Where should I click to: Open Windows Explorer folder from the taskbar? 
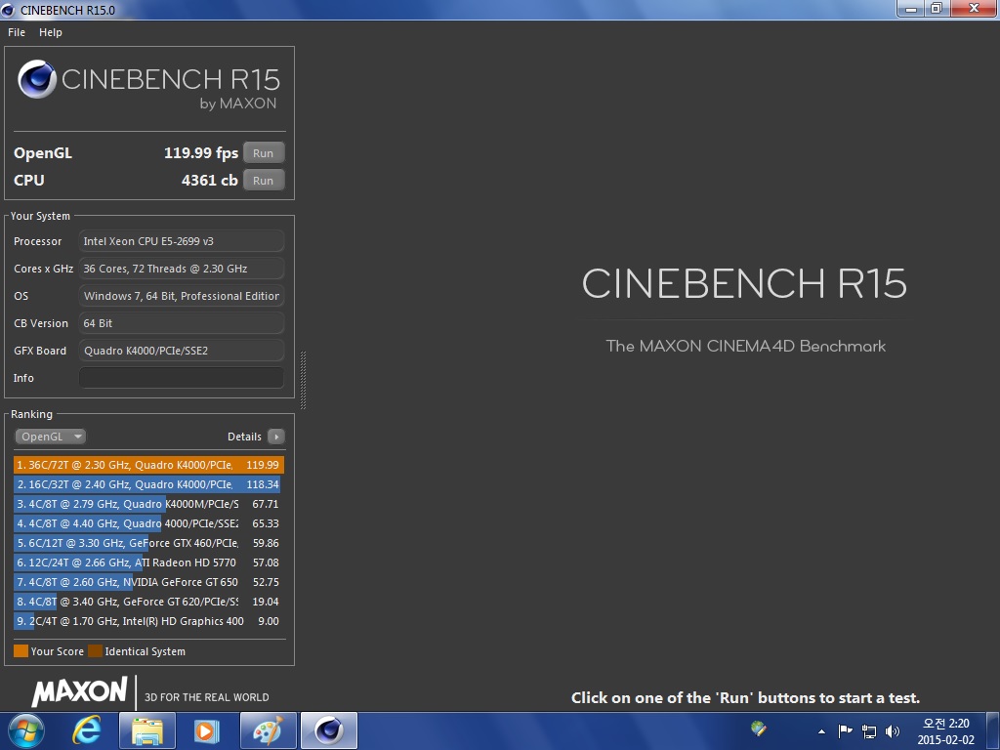pyautogui.click(x=147, y=730)
